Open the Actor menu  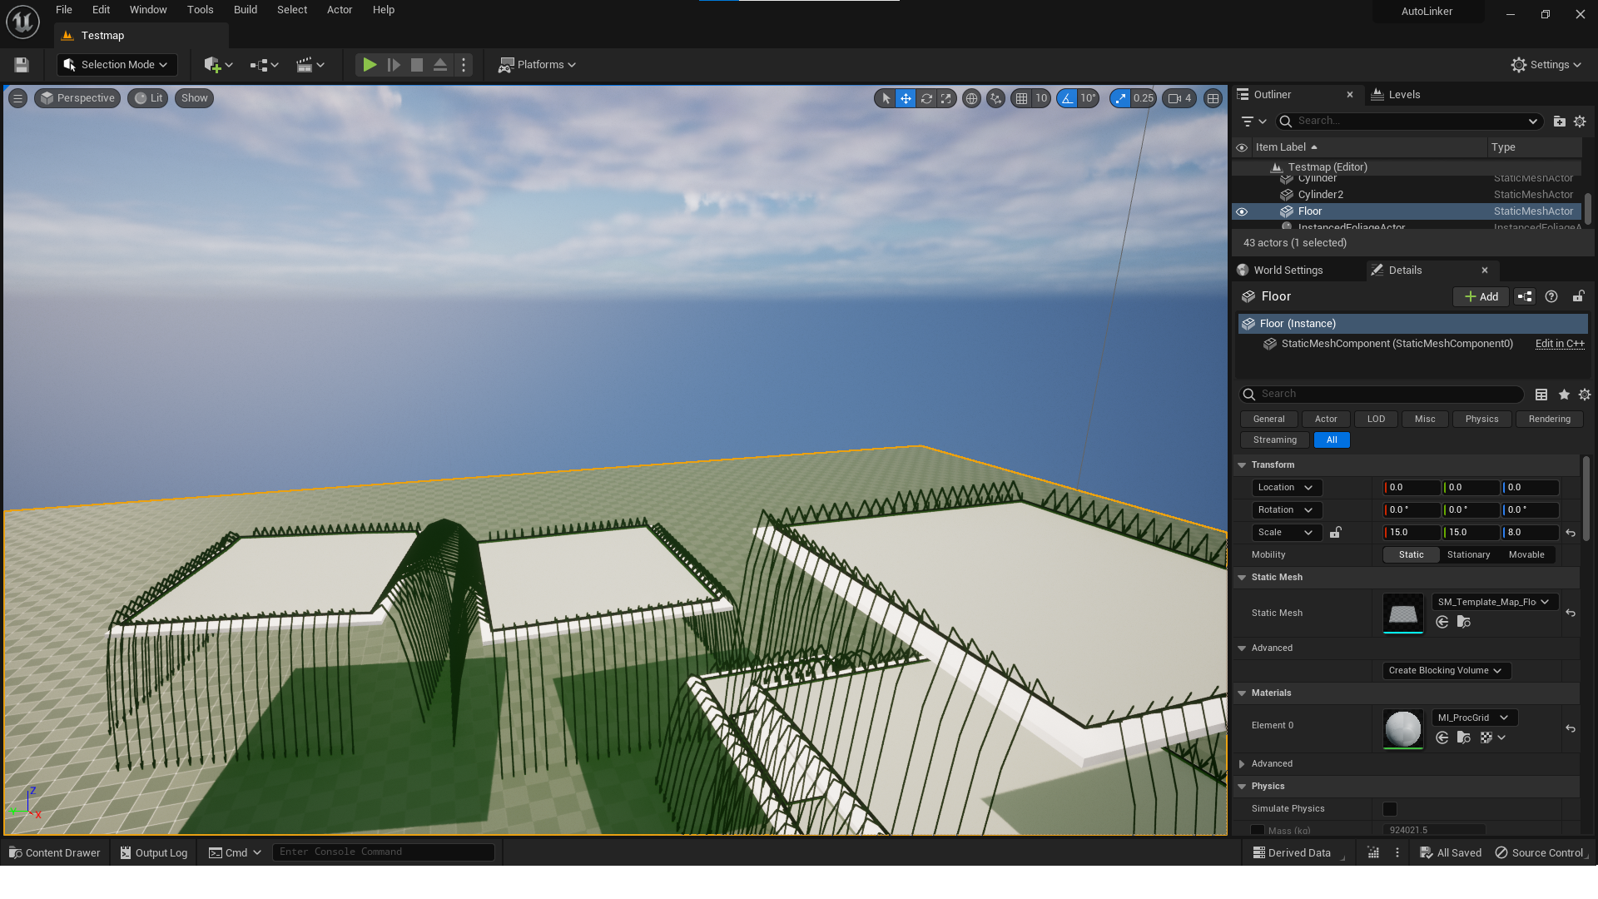point(340,10)
